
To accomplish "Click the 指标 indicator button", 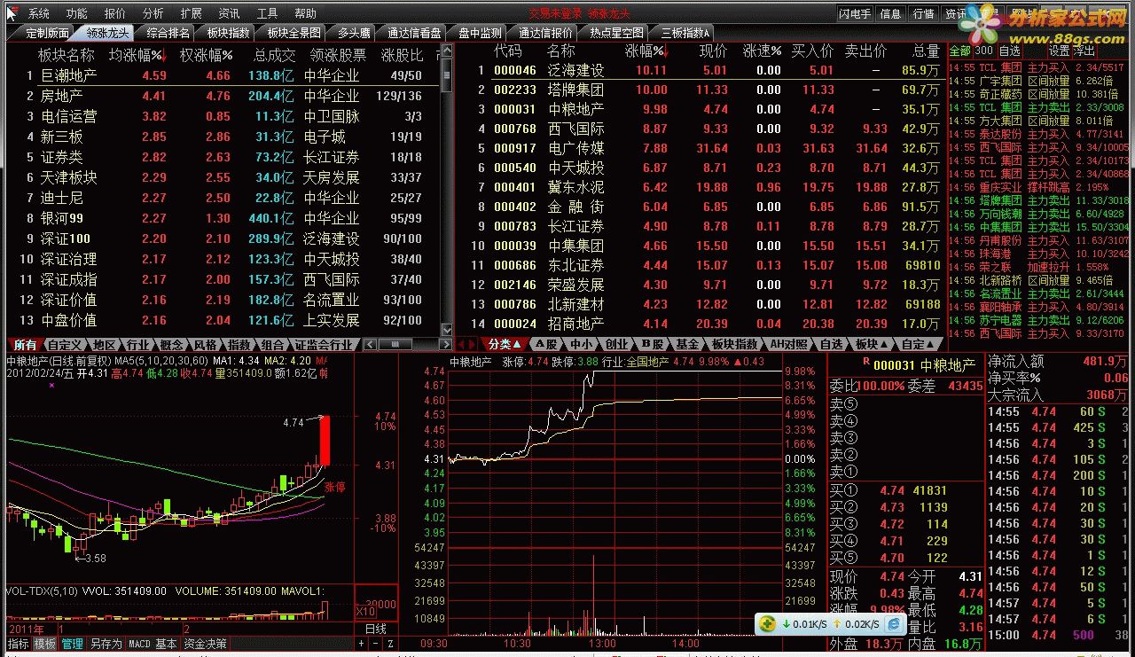I will (18, 644).
